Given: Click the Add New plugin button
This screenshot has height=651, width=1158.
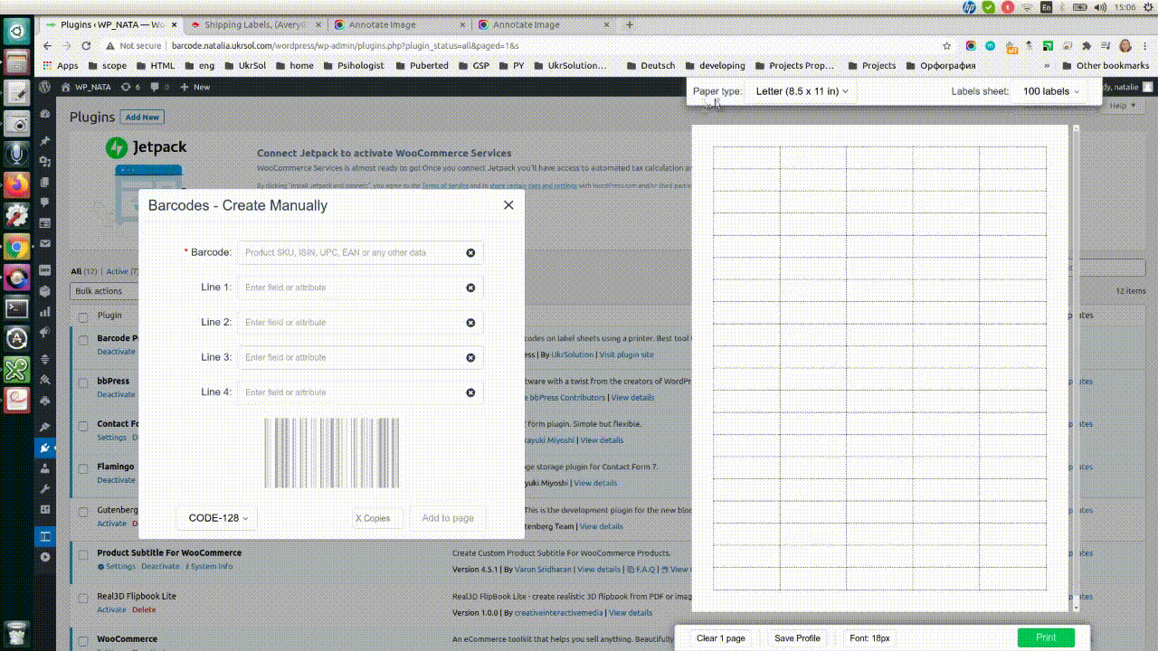Looking at the screenshot, I should 142,118.
